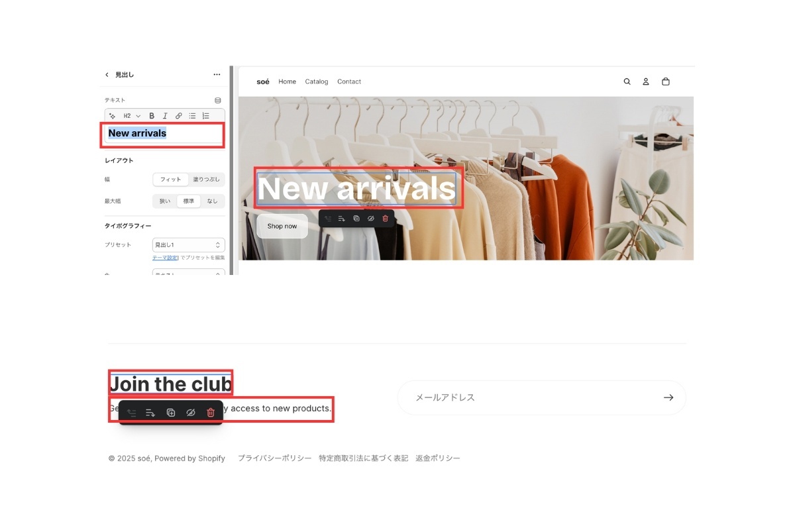Select フィット width option
Screen dimensions: 795x530
point(170,180)
